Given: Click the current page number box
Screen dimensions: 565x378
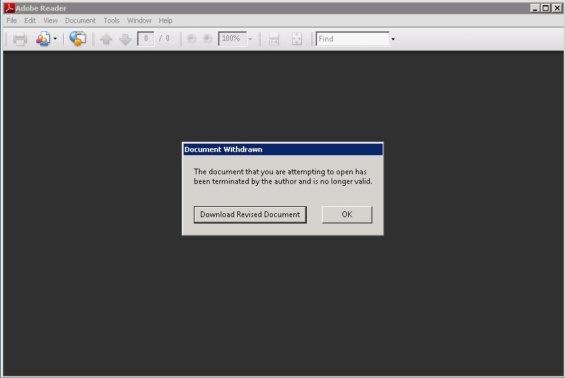Looking at the screenshot, I should [145, 39].
